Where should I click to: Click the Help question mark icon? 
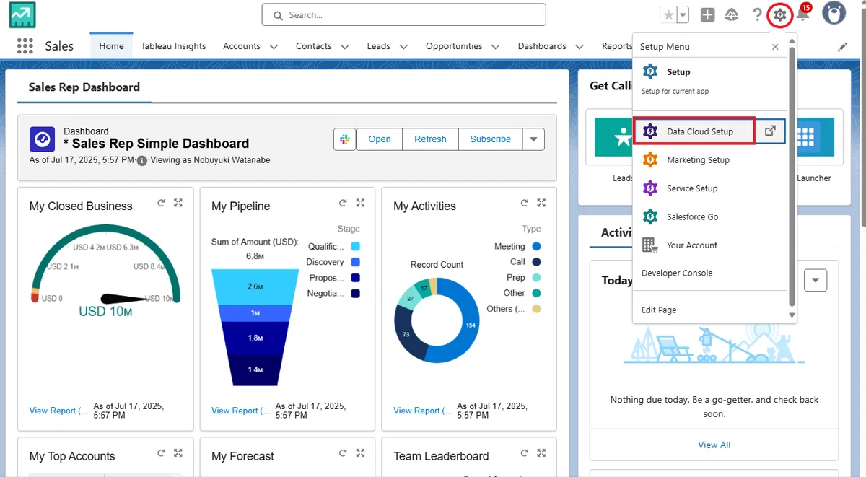click(757, 14)
